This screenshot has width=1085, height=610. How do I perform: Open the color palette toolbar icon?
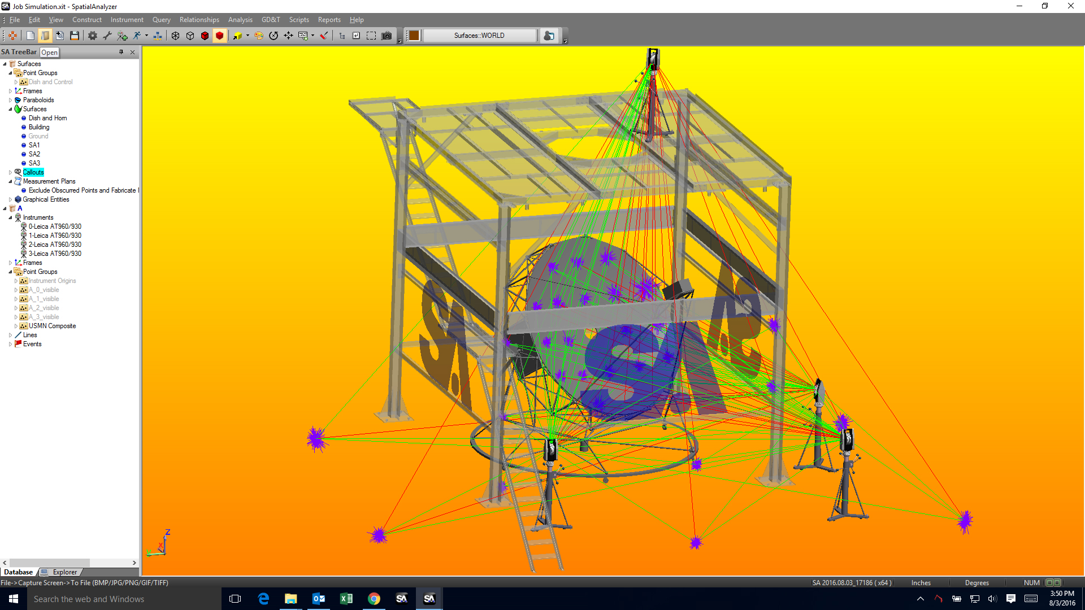pos(259,36)
